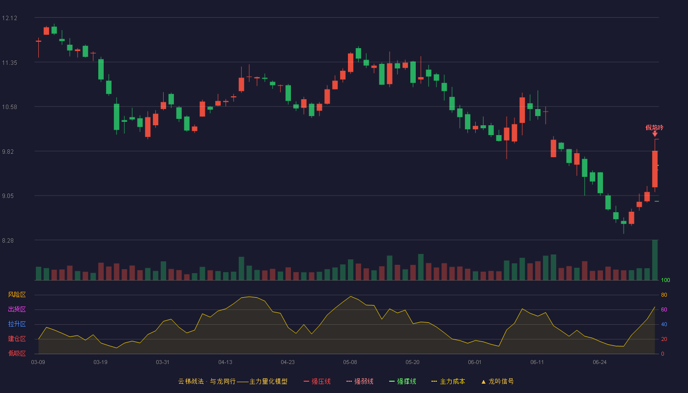Click the 建仓区 zone label
Viewport: 688px width, 393px height.
click(17, 339)
